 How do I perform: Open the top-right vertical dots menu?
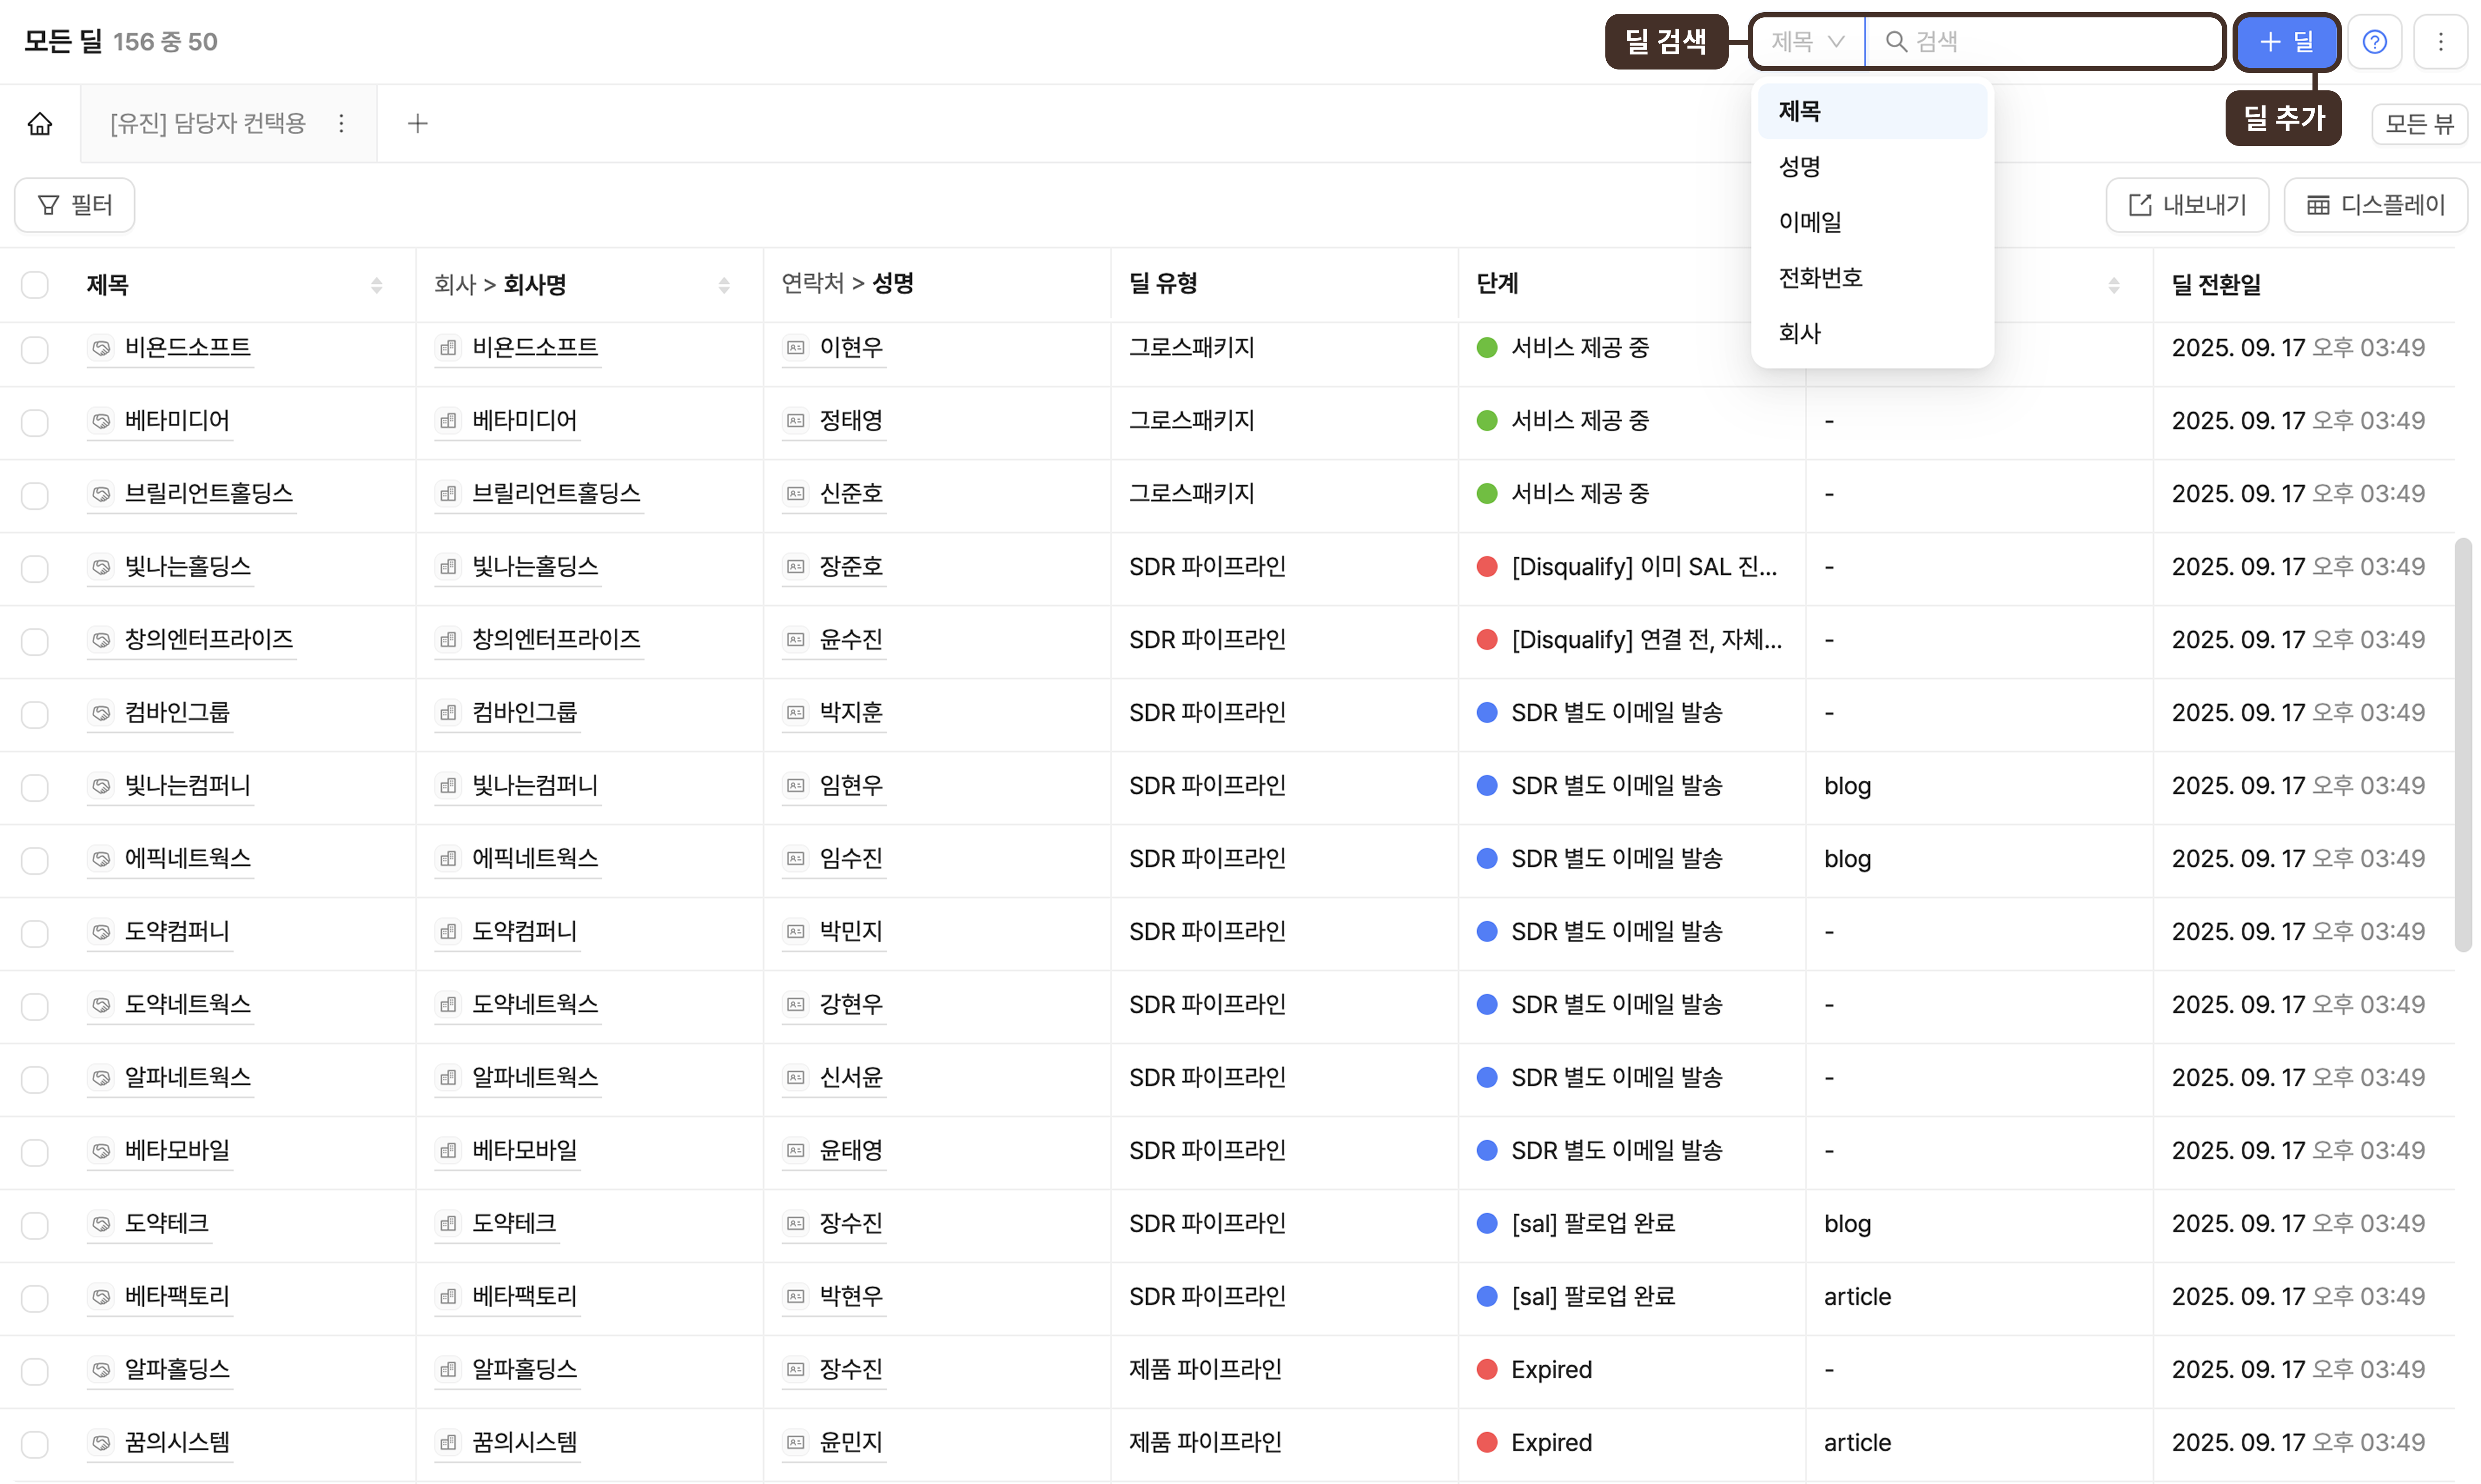point(2440,42)
